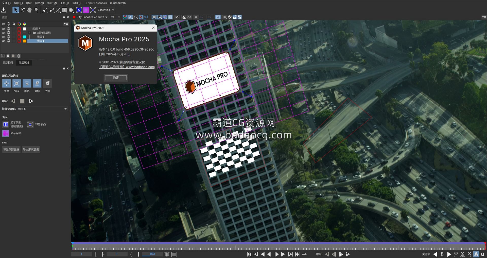The image size is (487, 258).
Task: Toggle 倾斜 shear motion option
Action: tap(37, 83)
